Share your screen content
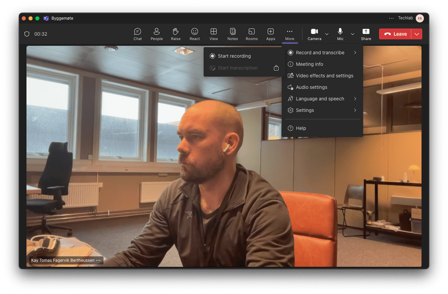Image resolution: width=448 pixels, height=294 pixels. coord(366,34)
